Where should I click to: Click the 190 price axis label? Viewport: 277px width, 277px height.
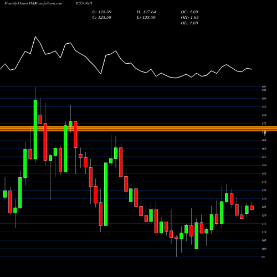tap(264, 99)
